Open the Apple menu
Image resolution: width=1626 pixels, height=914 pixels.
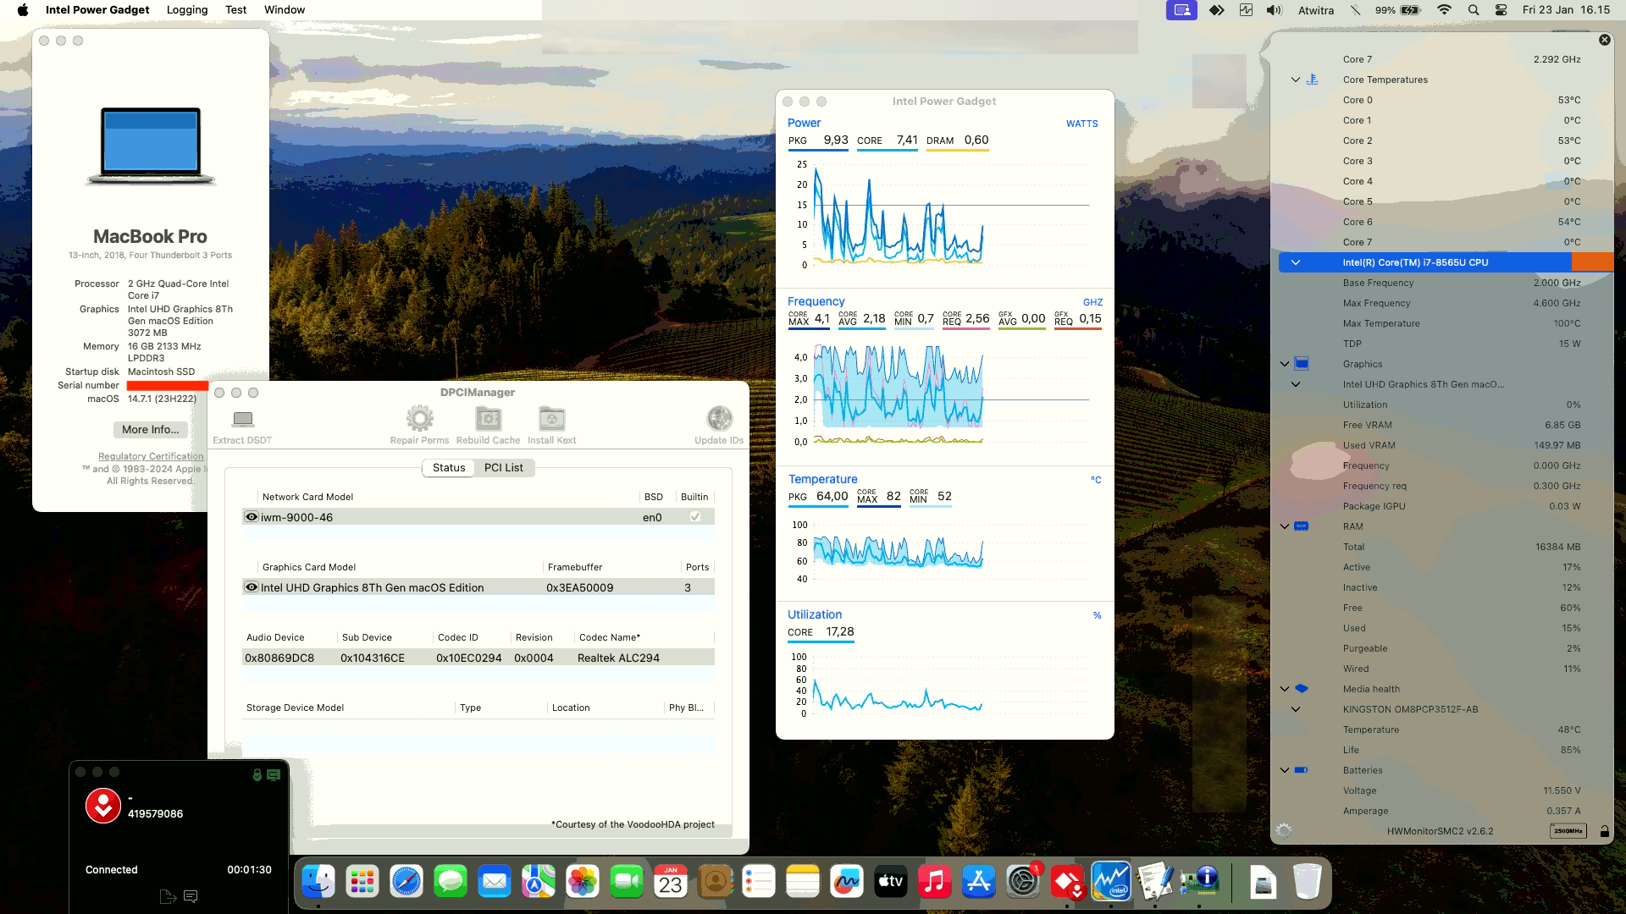[x=23, y=10]
